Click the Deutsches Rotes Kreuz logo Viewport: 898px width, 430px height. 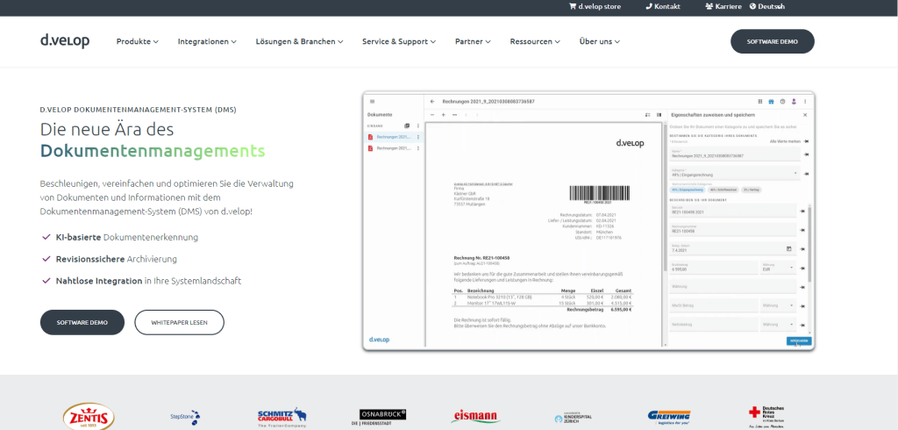(x=766, y=417)
